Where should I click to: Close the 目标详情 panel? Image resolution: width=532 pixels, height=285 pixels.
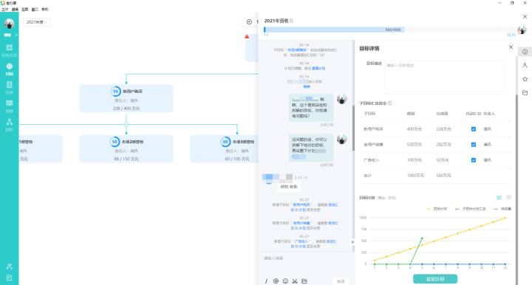click(x=511, y=47)
